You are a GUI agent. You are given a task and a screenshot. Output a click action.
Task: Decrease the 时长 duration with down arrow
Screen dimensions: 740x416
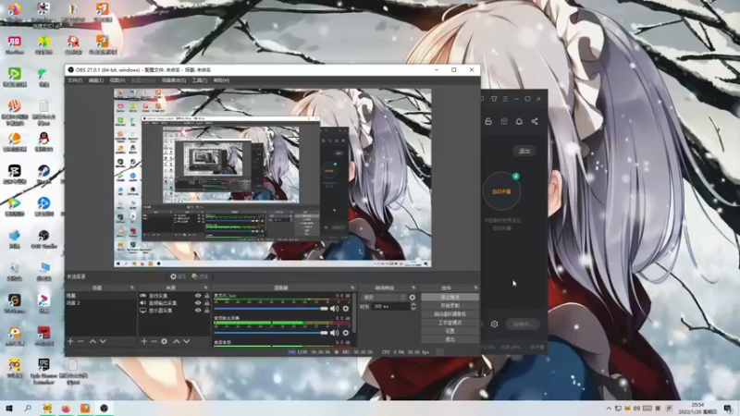point(413,309)
